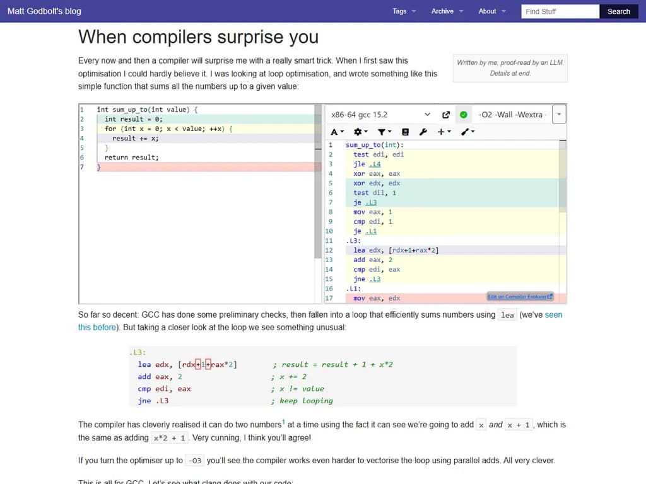Click the green compilation status checkmark

464,115
